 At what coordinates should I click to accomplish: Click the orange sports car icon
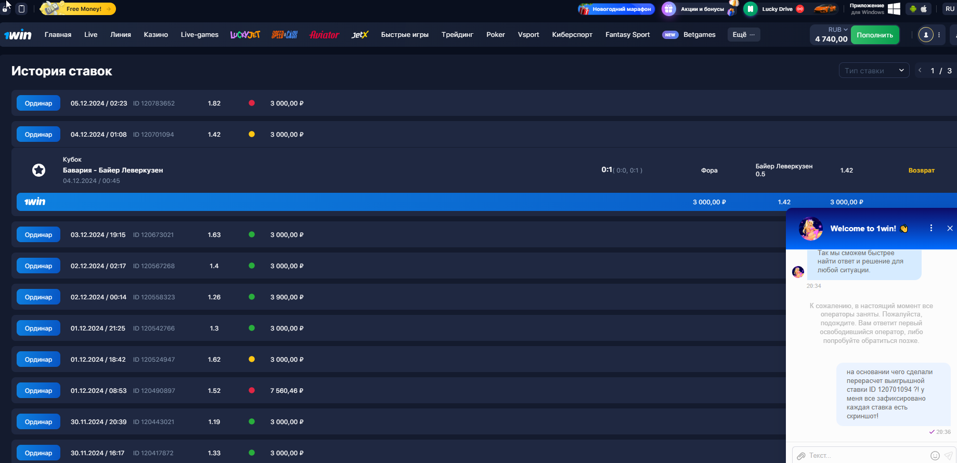click(825, 9)
